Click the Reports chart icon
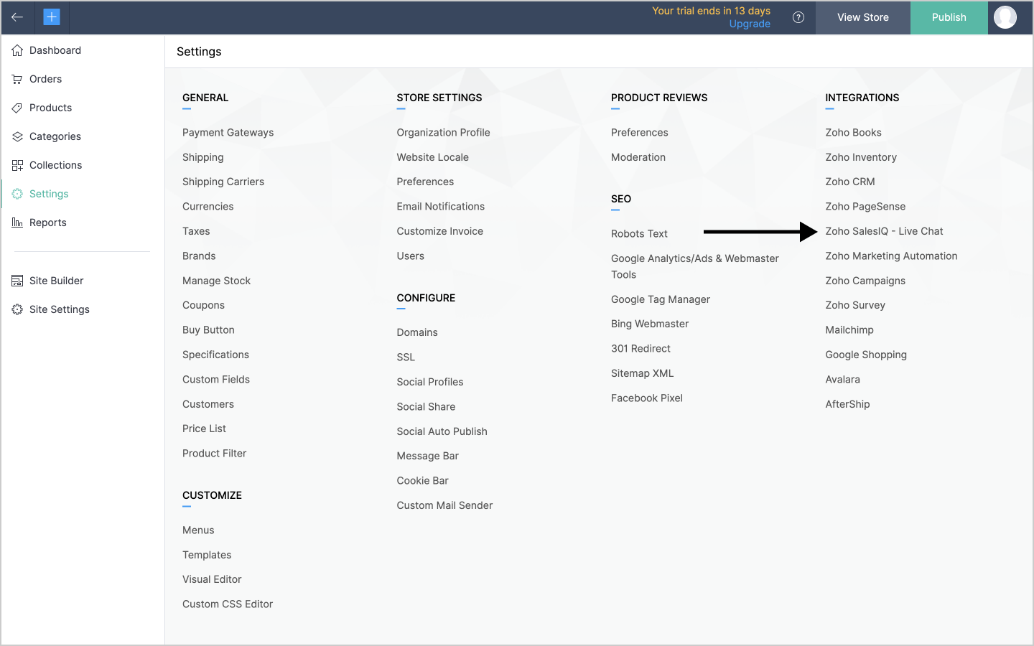The width and height of the screenshot is (1034, 646). (x=17, y=223)
